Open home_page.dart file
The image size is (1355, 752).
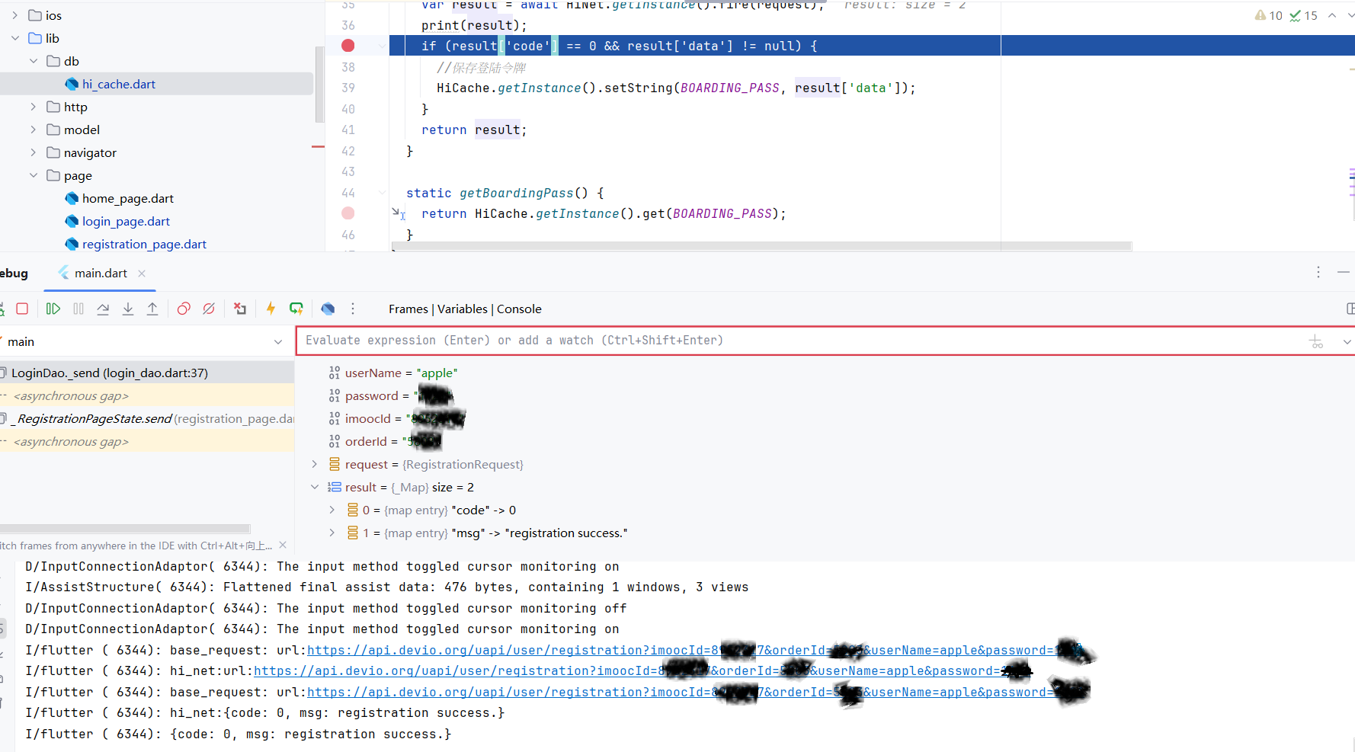tap(127, 198)
